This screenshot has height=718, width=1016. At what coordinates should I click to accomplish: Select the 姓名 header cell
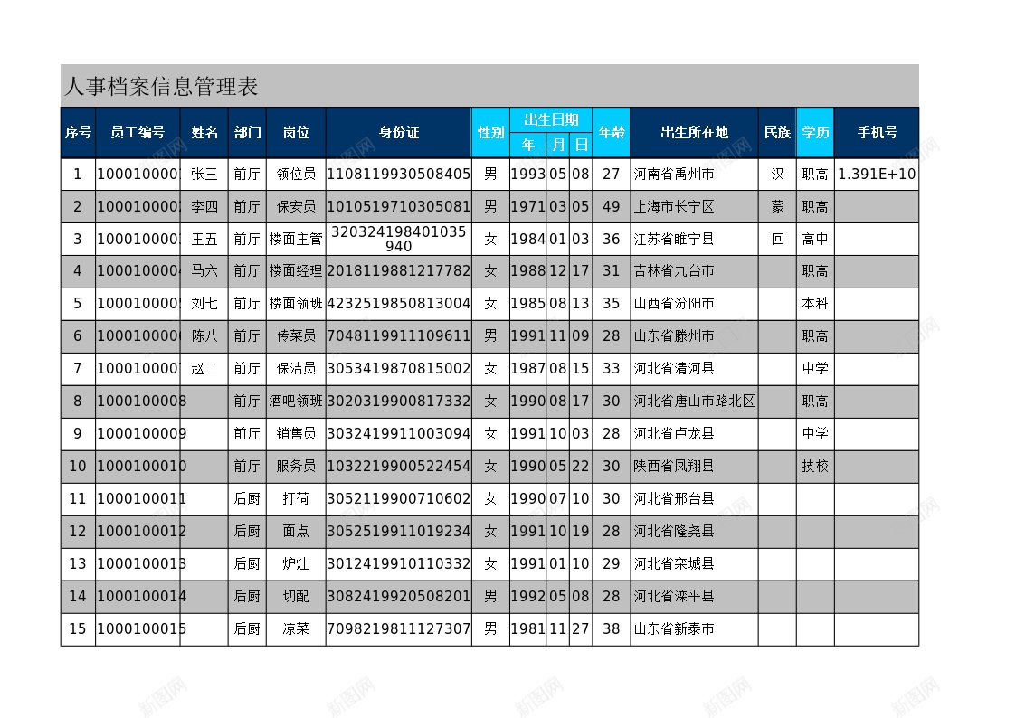[204, 131]
